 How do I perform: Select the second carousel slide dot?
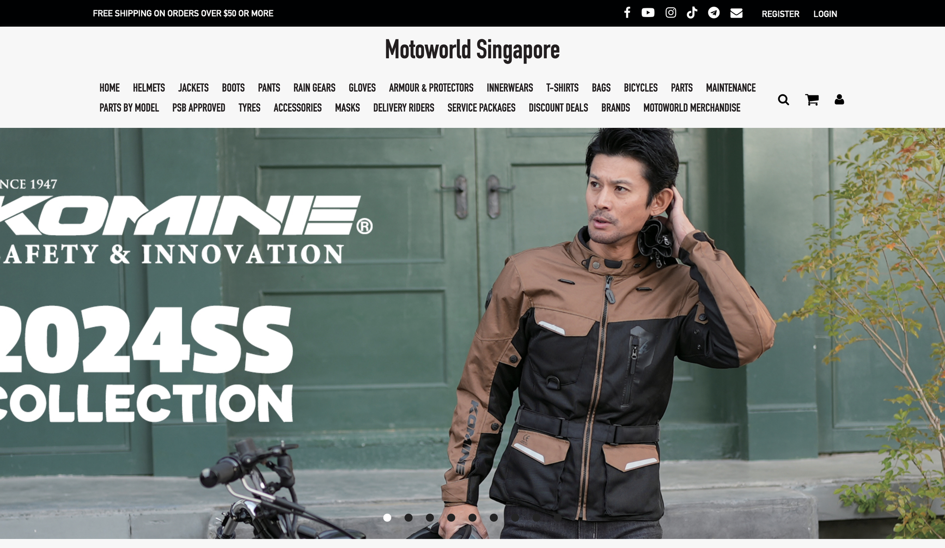(408, 518)
